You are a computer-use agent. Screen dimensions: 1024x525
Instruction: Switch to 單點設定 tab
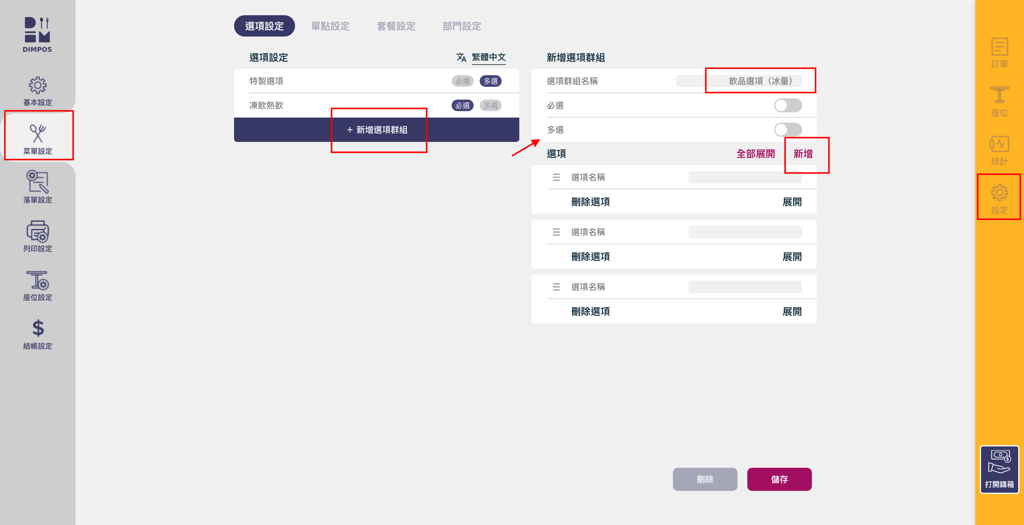[x=330, y=26]
